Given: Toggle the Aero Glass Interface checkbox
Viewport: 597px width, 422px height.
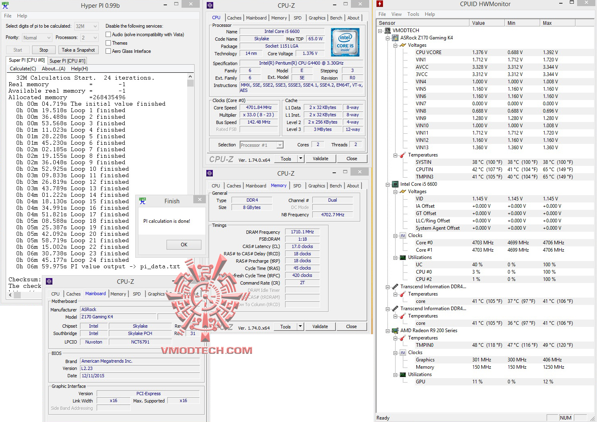Looking at the screenshot, I should coord(108,51).
